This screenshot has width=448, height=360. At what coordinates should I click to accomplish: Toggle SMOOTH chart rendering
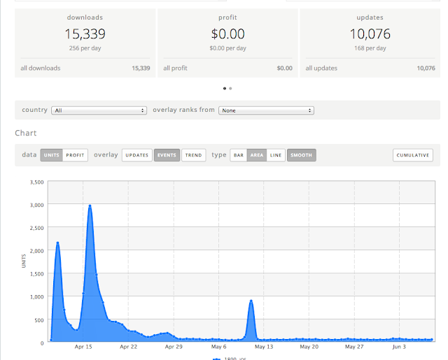[x=302, y=155]
